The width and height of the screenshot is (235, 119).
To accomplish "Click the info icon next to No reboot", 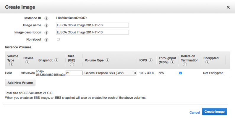I will click(46, 40).
